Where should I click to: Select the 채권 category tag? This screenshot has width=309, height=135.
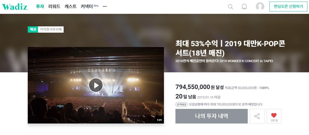(33, 30)
